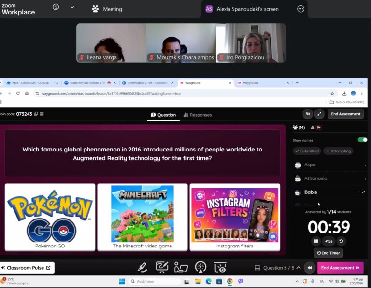Reset the timer with restart icon

[x=341, y=241]
